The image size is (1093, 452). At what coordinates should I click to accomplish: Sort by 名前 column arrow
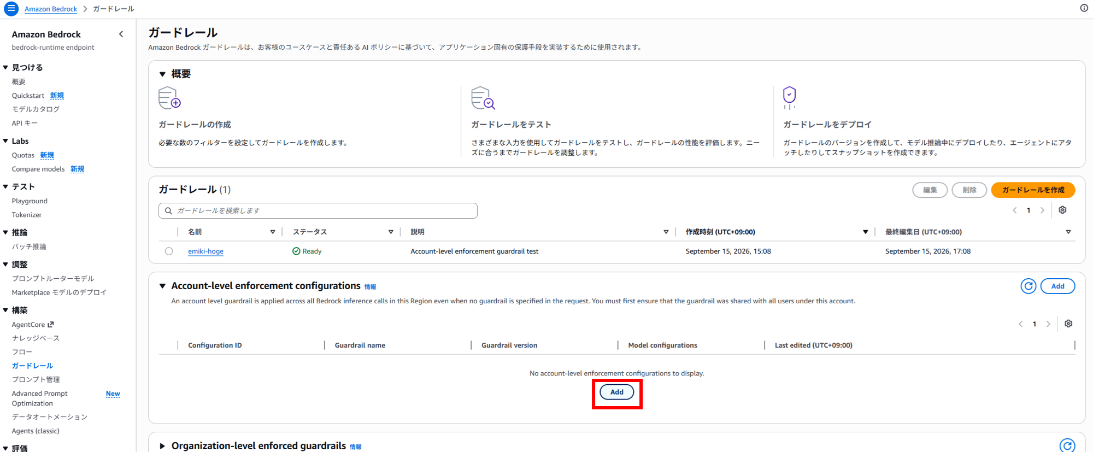(x=273, y=232)
